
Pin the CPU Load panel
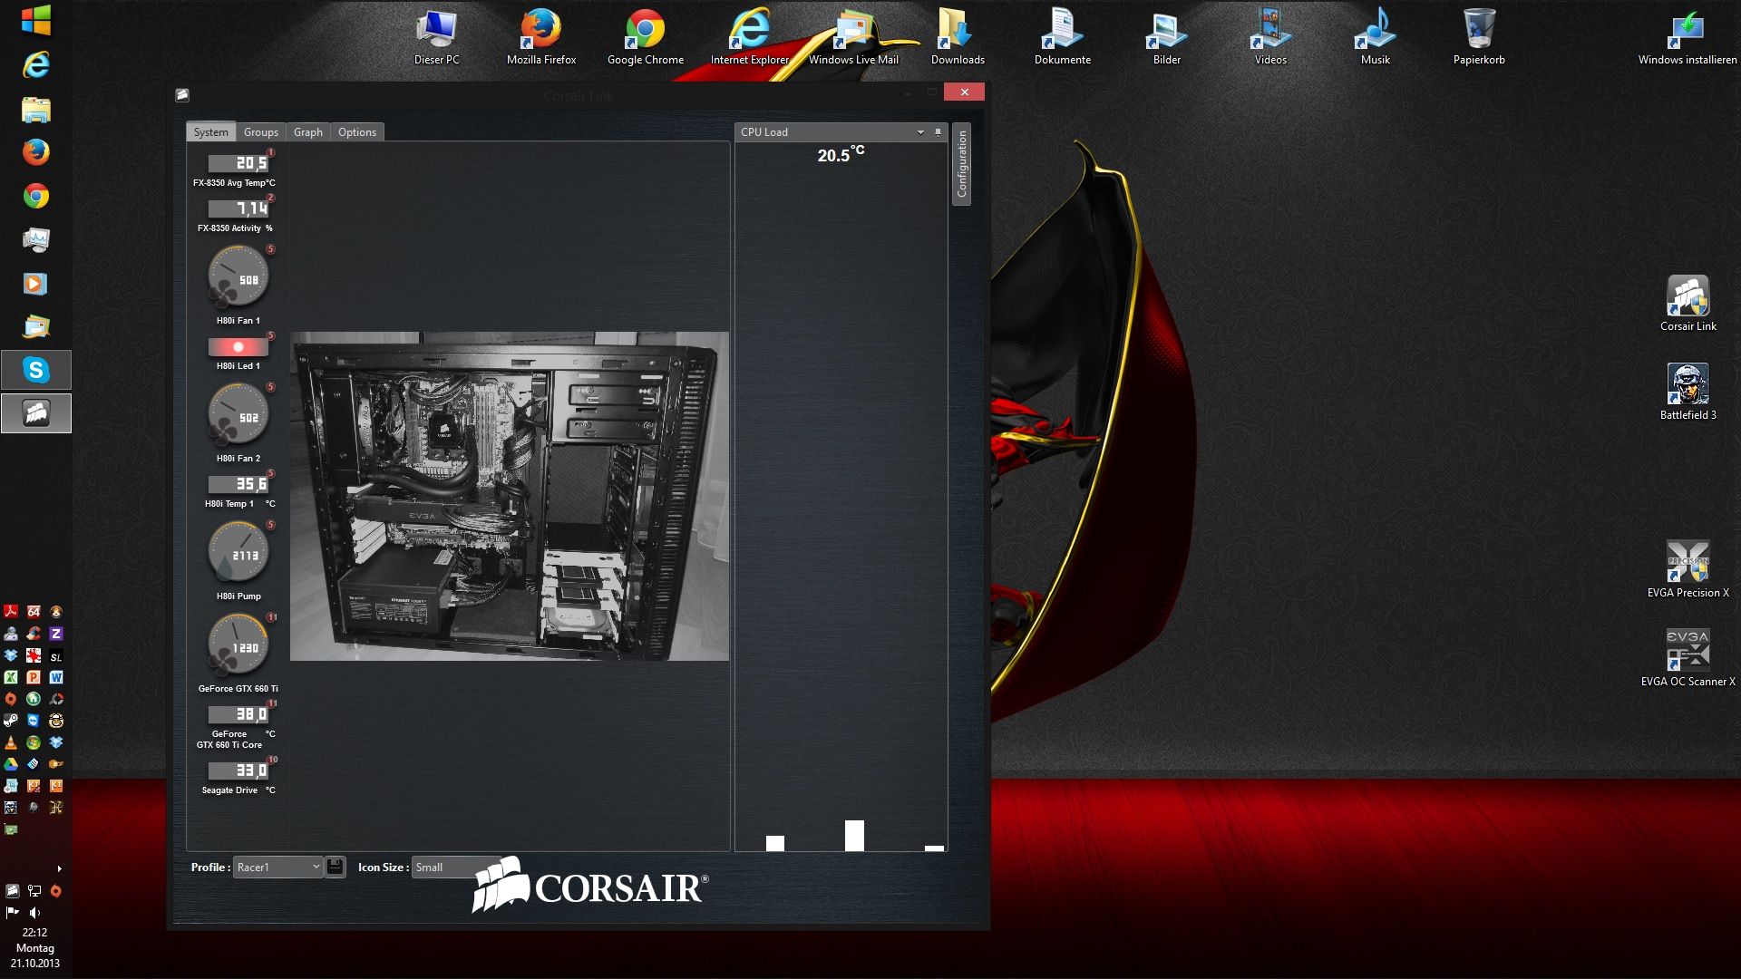click(x=938, y=132)
